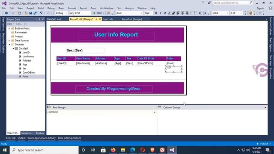Screen dimensions: 274x154
Task: Toggle Underline formatting in the toolbar
Action: [x=165, y=13]
